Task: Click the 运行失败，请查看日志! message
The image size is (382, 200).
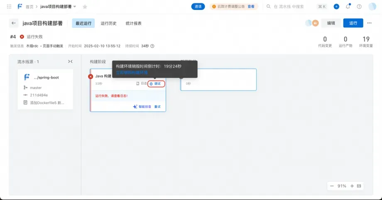Action: (111, 96)
